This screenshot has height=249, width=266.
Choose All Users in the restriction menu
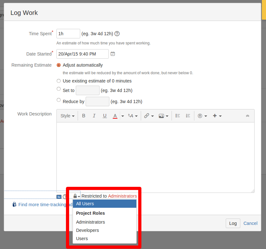(x=105, y=204)
